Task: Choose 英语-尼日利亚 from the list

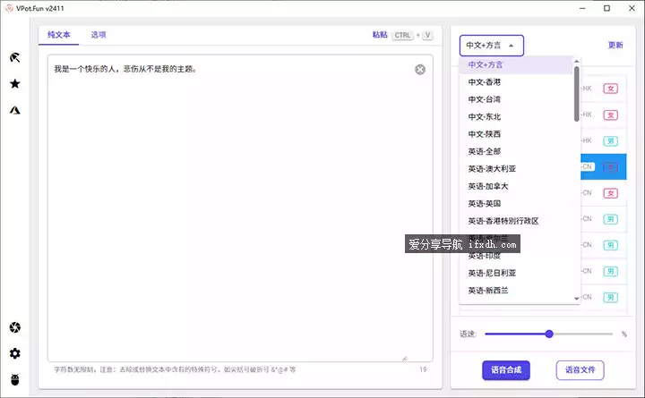Action: 516,273
